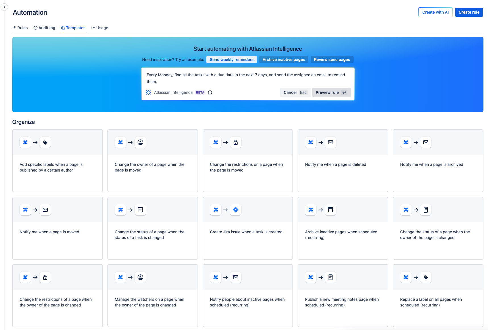Click person icon on Manage the watchers card
The height and width of the screenshot is (330, 488).
click(x=140, y=277)
